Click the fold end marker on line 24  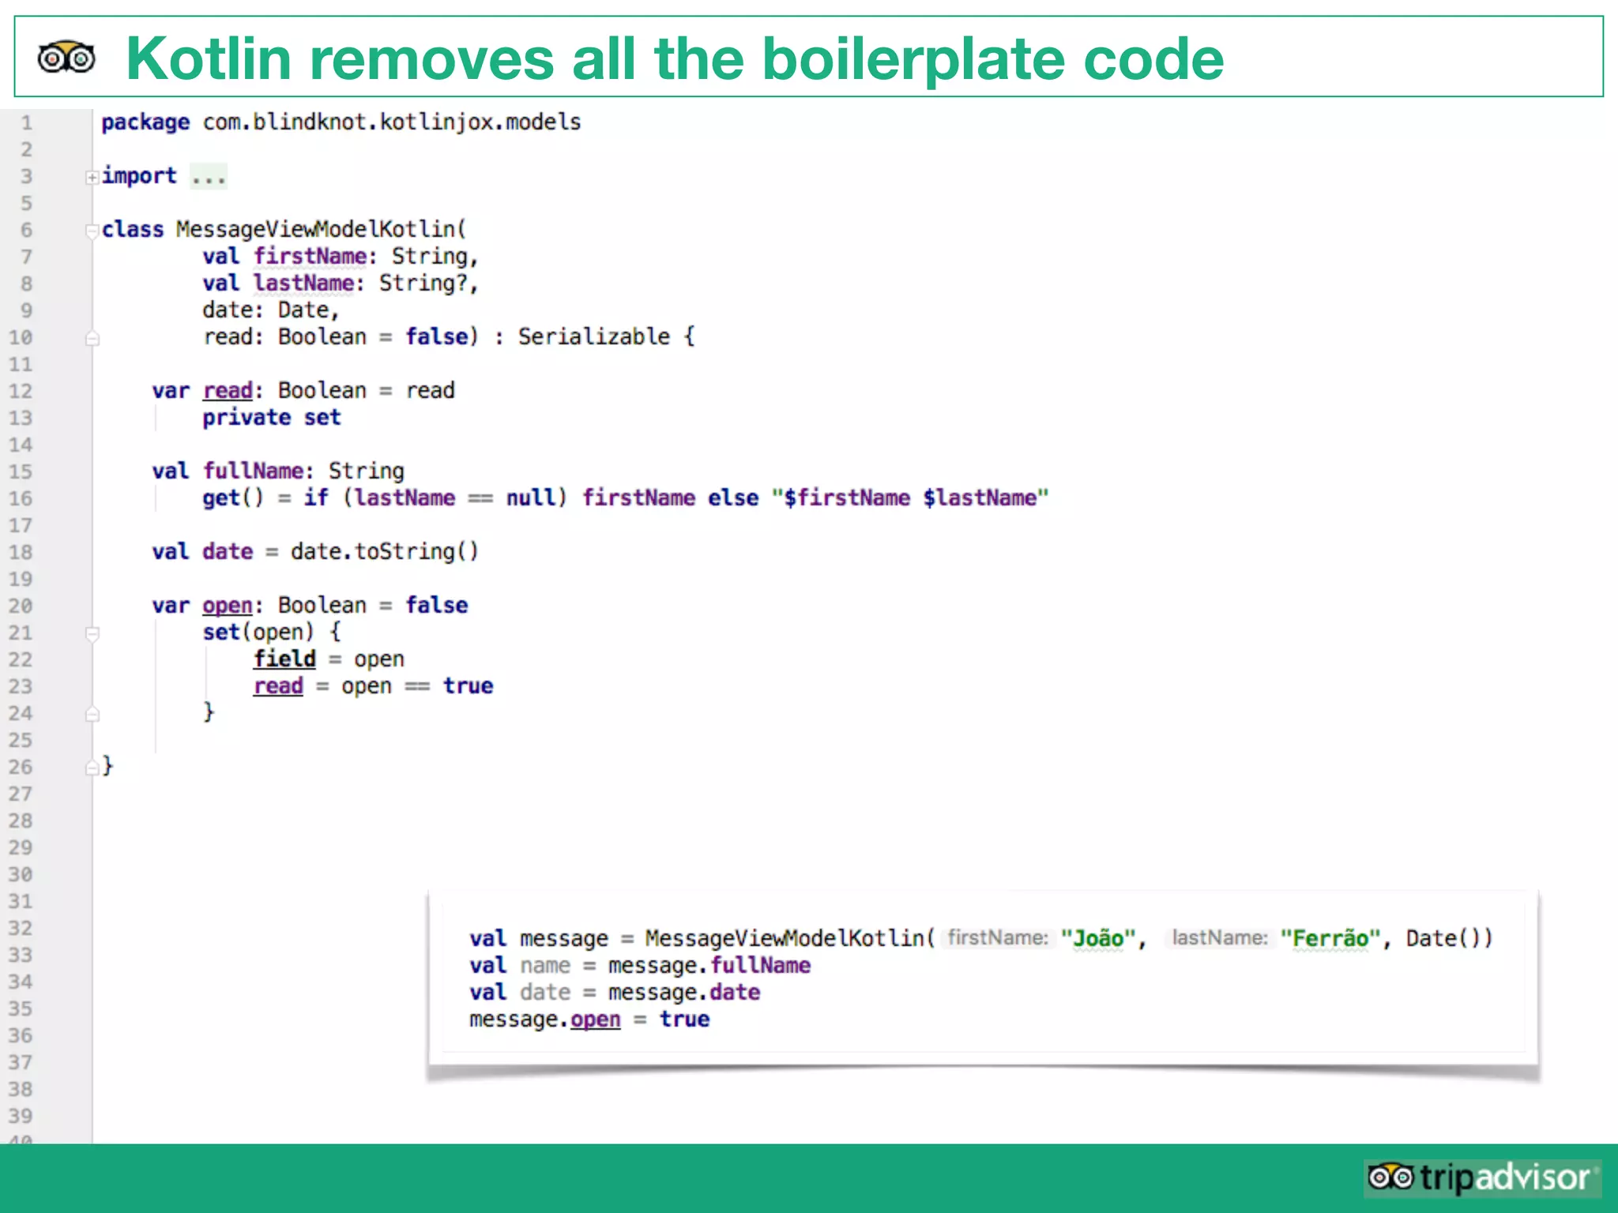pos(92,714)
